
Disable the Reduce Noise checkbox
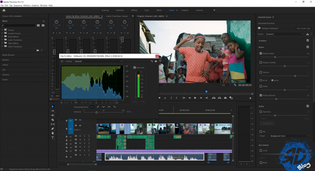(261, 53)
